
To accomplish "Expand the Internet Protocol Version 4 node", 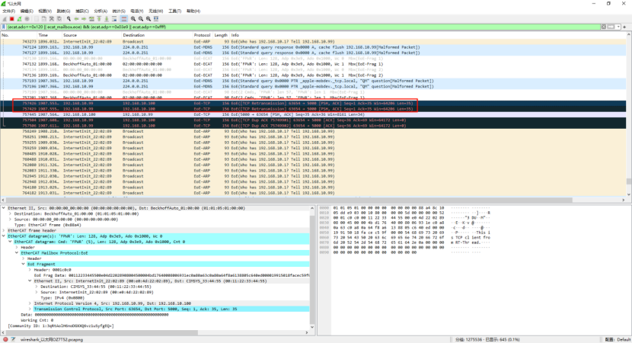I will click(x=30, y=303).
